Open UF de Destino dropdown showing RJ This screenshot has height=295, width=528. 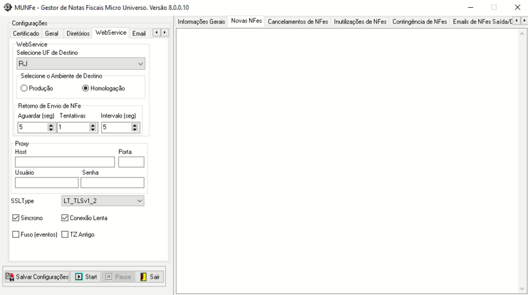pos(80,64)
